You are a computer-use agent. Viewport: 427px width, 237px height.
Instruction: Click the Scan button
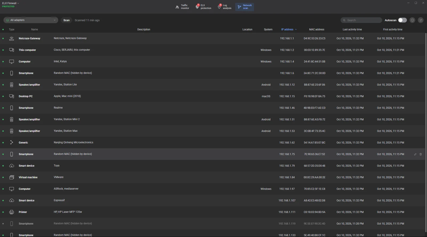(x=66, y=20)
